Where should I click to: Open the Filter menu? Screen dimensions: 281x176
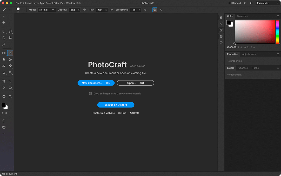click(56, 3)
